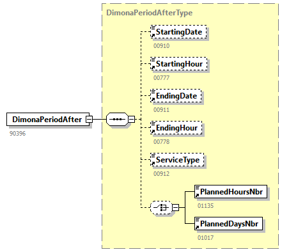Click the StartingHour reference arrow icon

(x=153, y=67)
